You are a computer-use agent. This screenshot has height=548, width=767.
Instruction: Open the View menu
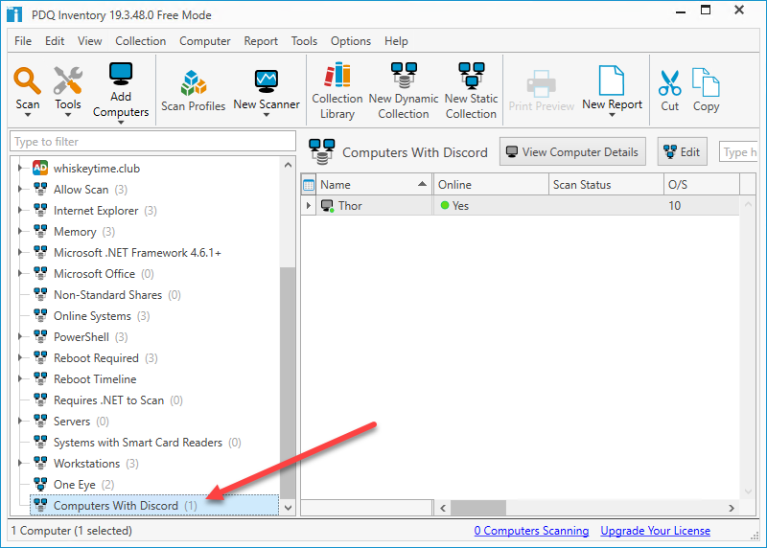tap(89, 41)
